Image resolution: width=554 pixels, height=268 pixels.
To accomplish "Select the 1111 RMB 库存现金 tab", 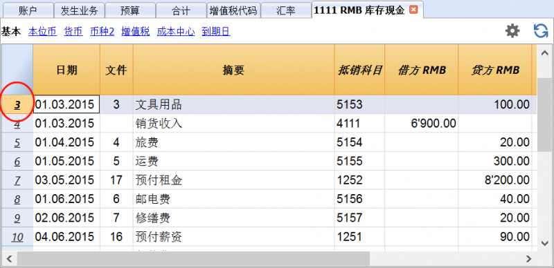I will (359, 10).
